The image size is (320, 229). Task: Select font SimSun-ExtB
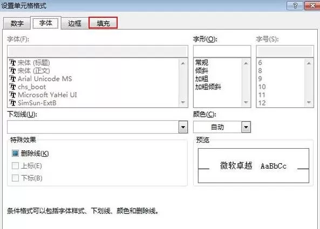point(37,103)
